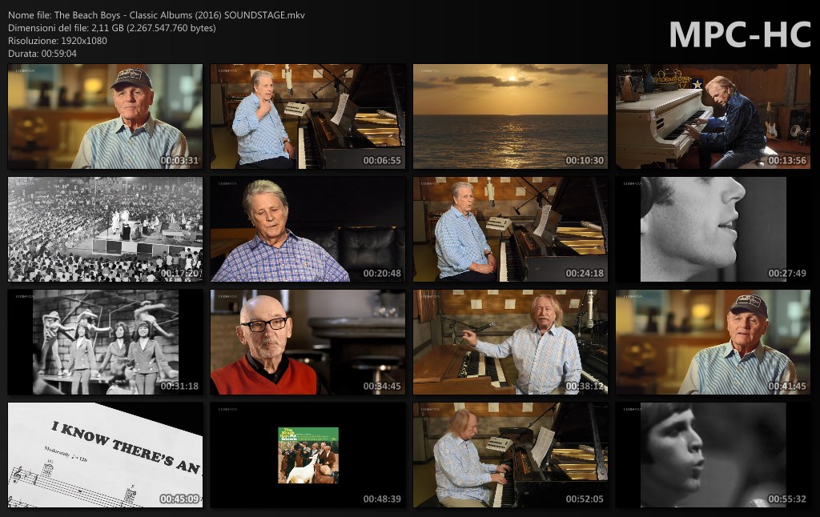Open the thumbnail timestamped 00:03:31
The height and width of the screenshot is (517, 820).
click(x=105, y=117)
